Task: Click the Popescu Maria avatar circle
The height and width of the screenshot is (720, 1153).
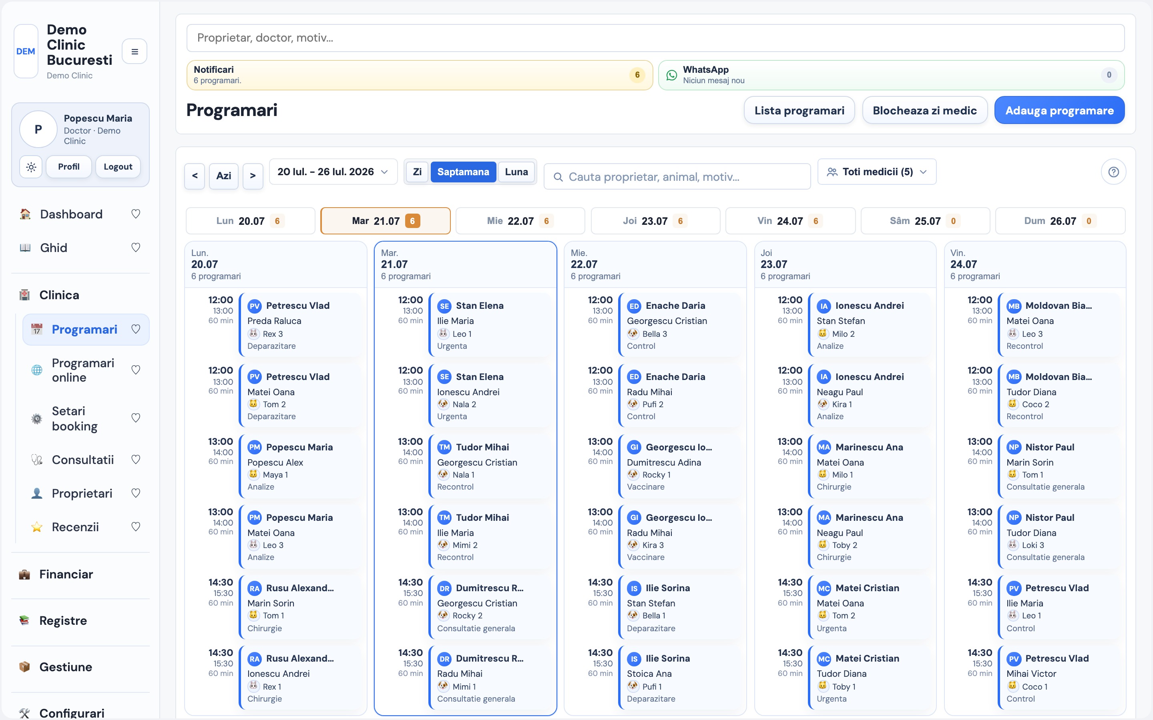Action: 38,130
